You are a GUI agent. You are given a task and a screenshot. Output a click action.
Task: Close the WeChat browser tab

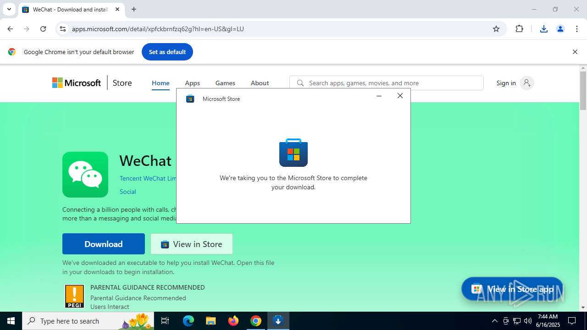coord(117,9)
